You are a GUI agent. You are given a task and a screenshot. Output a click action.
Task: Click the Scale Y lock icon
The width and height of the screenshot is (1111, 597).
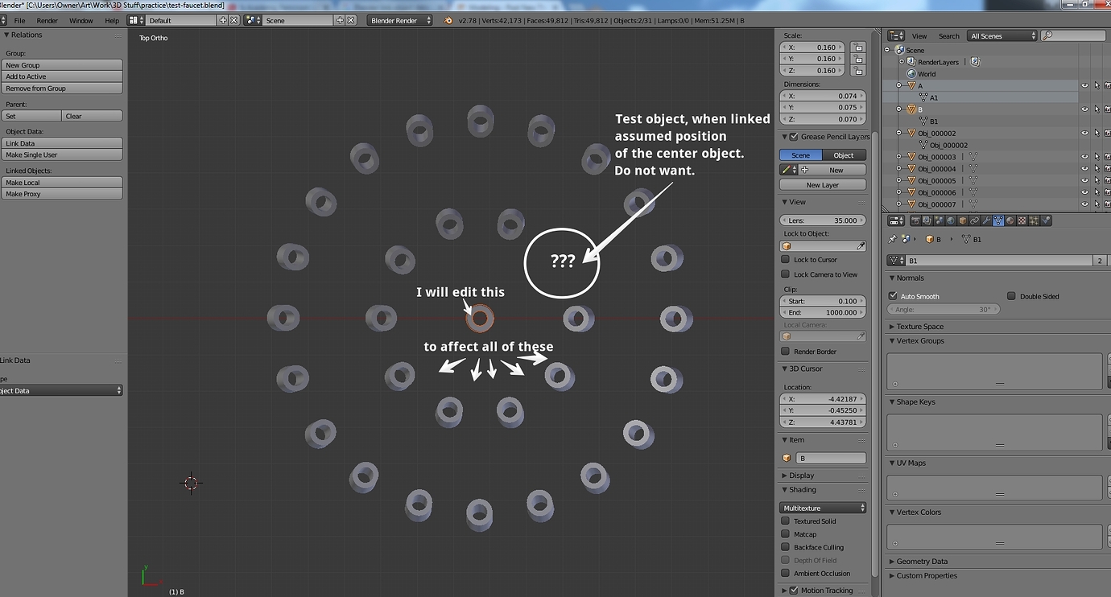(857, 59)
